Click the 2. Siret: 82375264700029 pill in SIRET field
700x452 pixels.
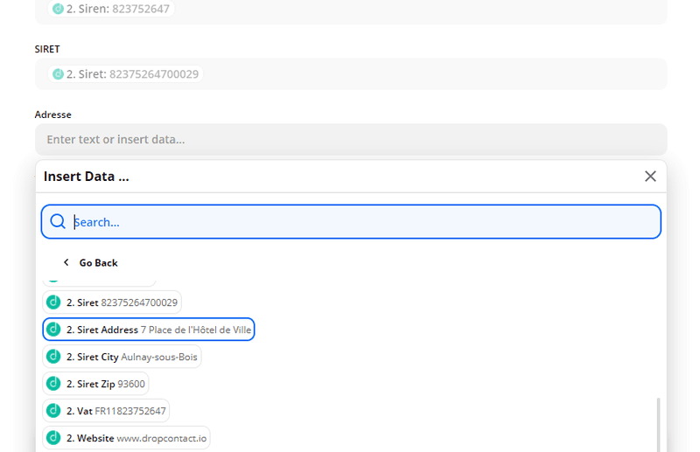pos(125,74)
